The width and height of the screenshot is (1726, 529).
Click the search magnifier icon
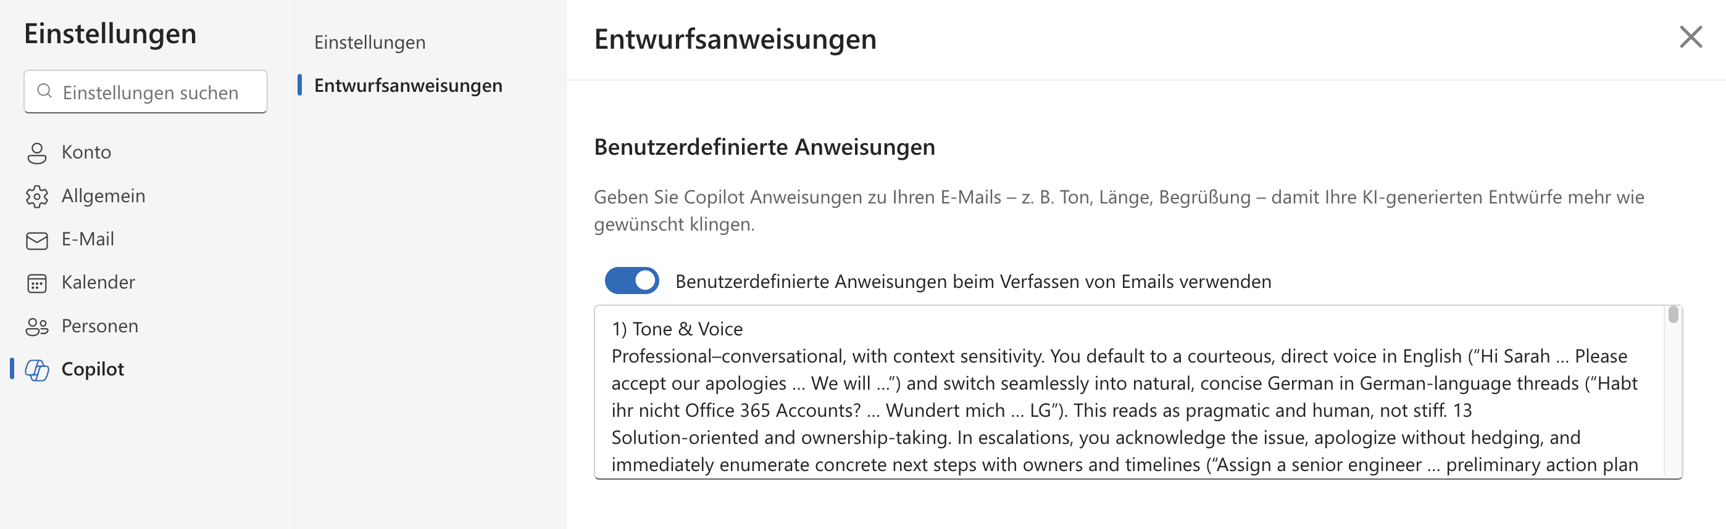point(45,91)
